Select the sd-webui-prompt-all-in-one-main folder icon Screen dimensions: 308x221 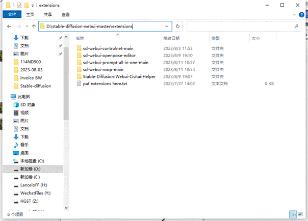pyautogui.click(x=79, y=63)
